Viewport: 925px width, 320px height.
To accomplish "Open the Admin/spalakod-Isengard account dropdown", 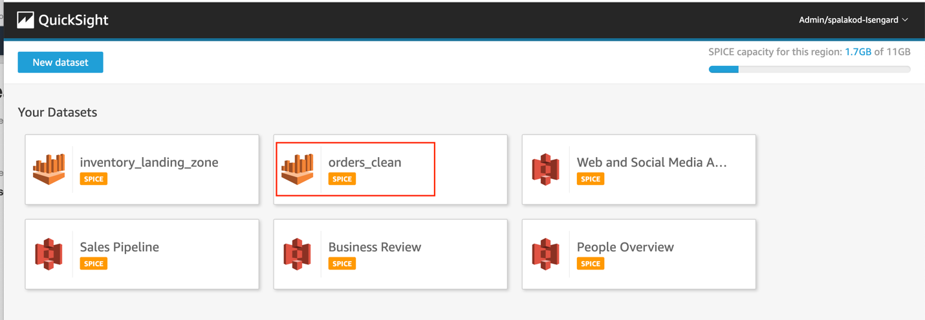I will click(853, 20).
